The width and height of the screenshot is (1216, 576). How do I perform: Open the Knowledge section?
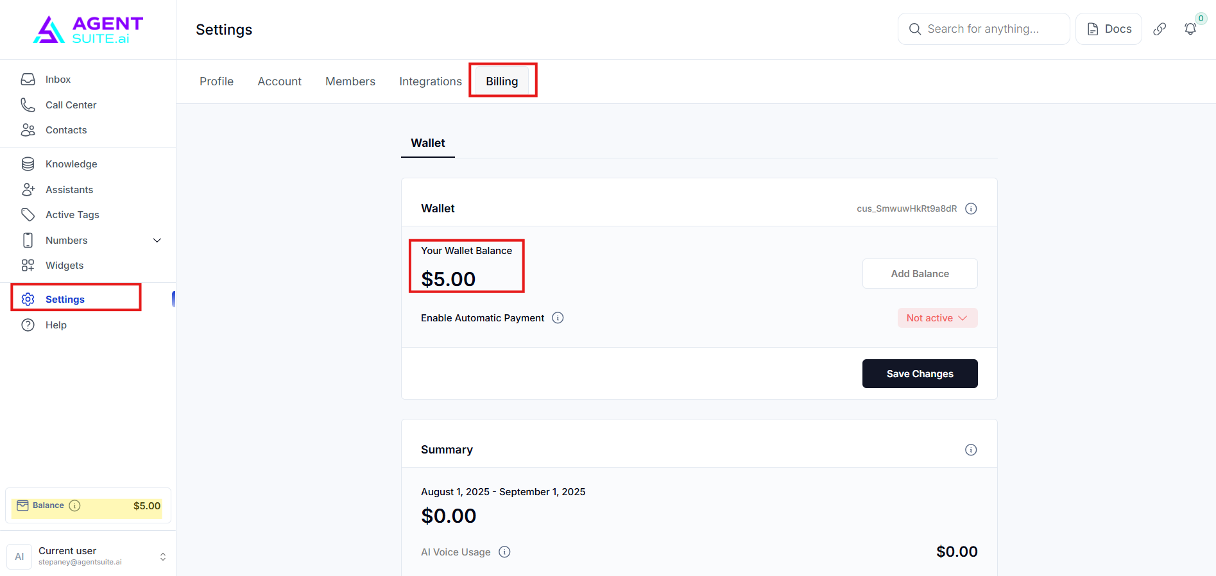coord(71,164)
